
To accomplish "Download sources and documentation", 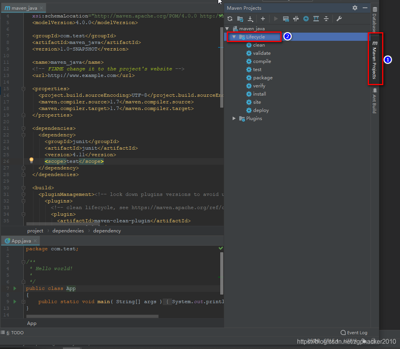I will tap(250, 19).
